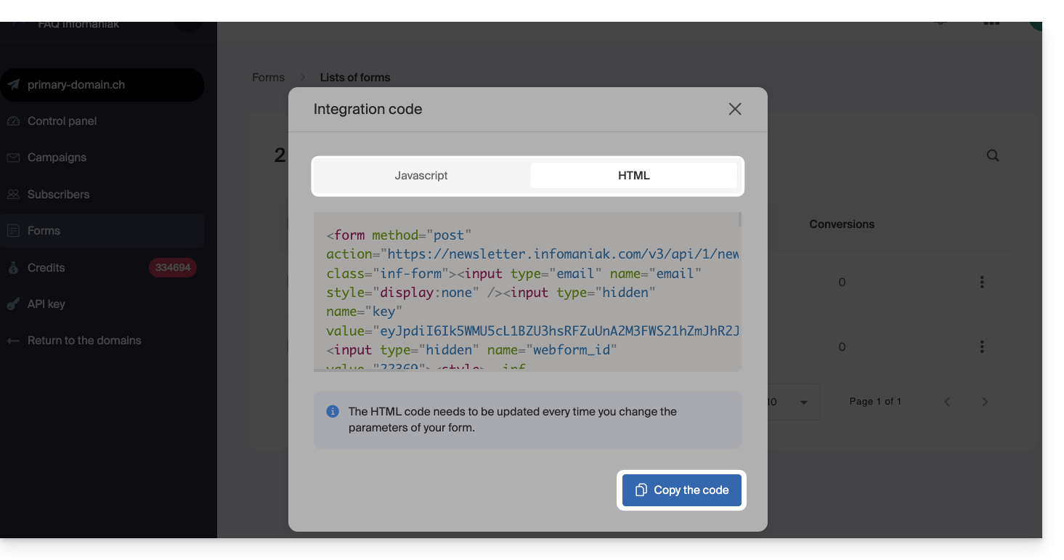Close the Integration code dialog
Image resolution: width=1064 pixels, height=560 pixels.
(735, 109)
